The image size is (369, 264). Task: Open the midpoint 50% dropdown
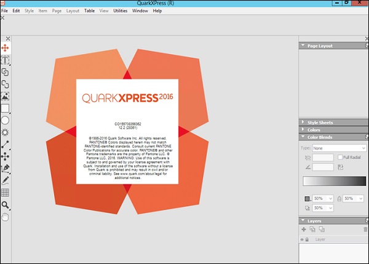coord(323,208)
